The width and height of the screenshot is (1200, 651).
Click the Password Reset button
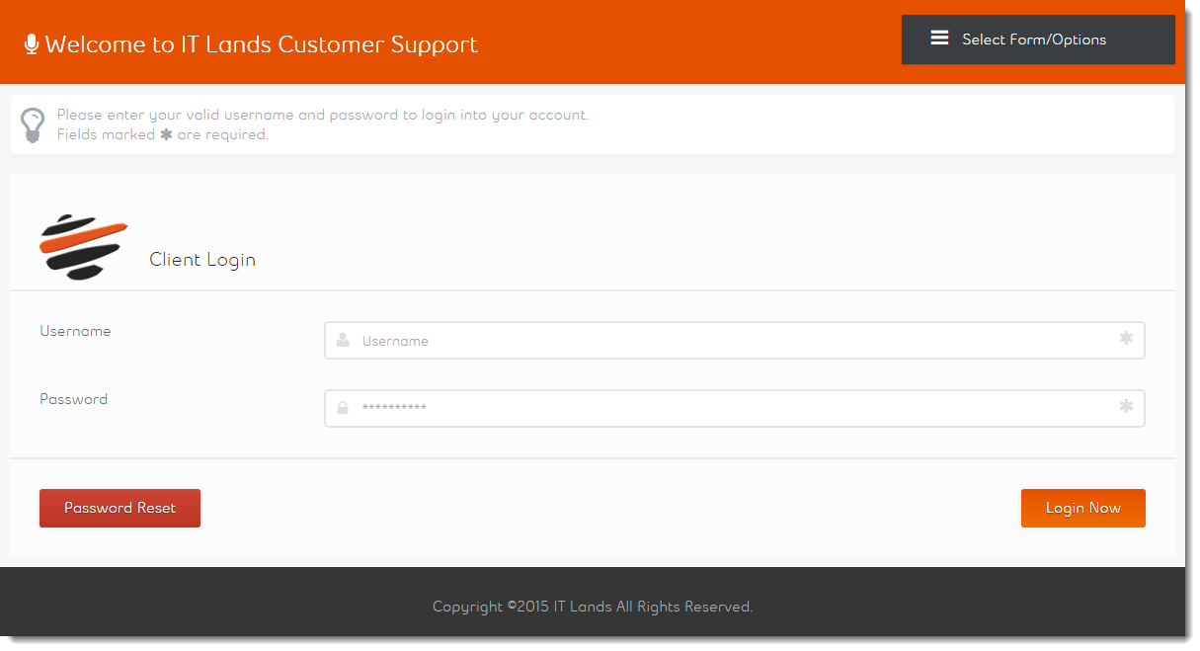tap(120, 508)
